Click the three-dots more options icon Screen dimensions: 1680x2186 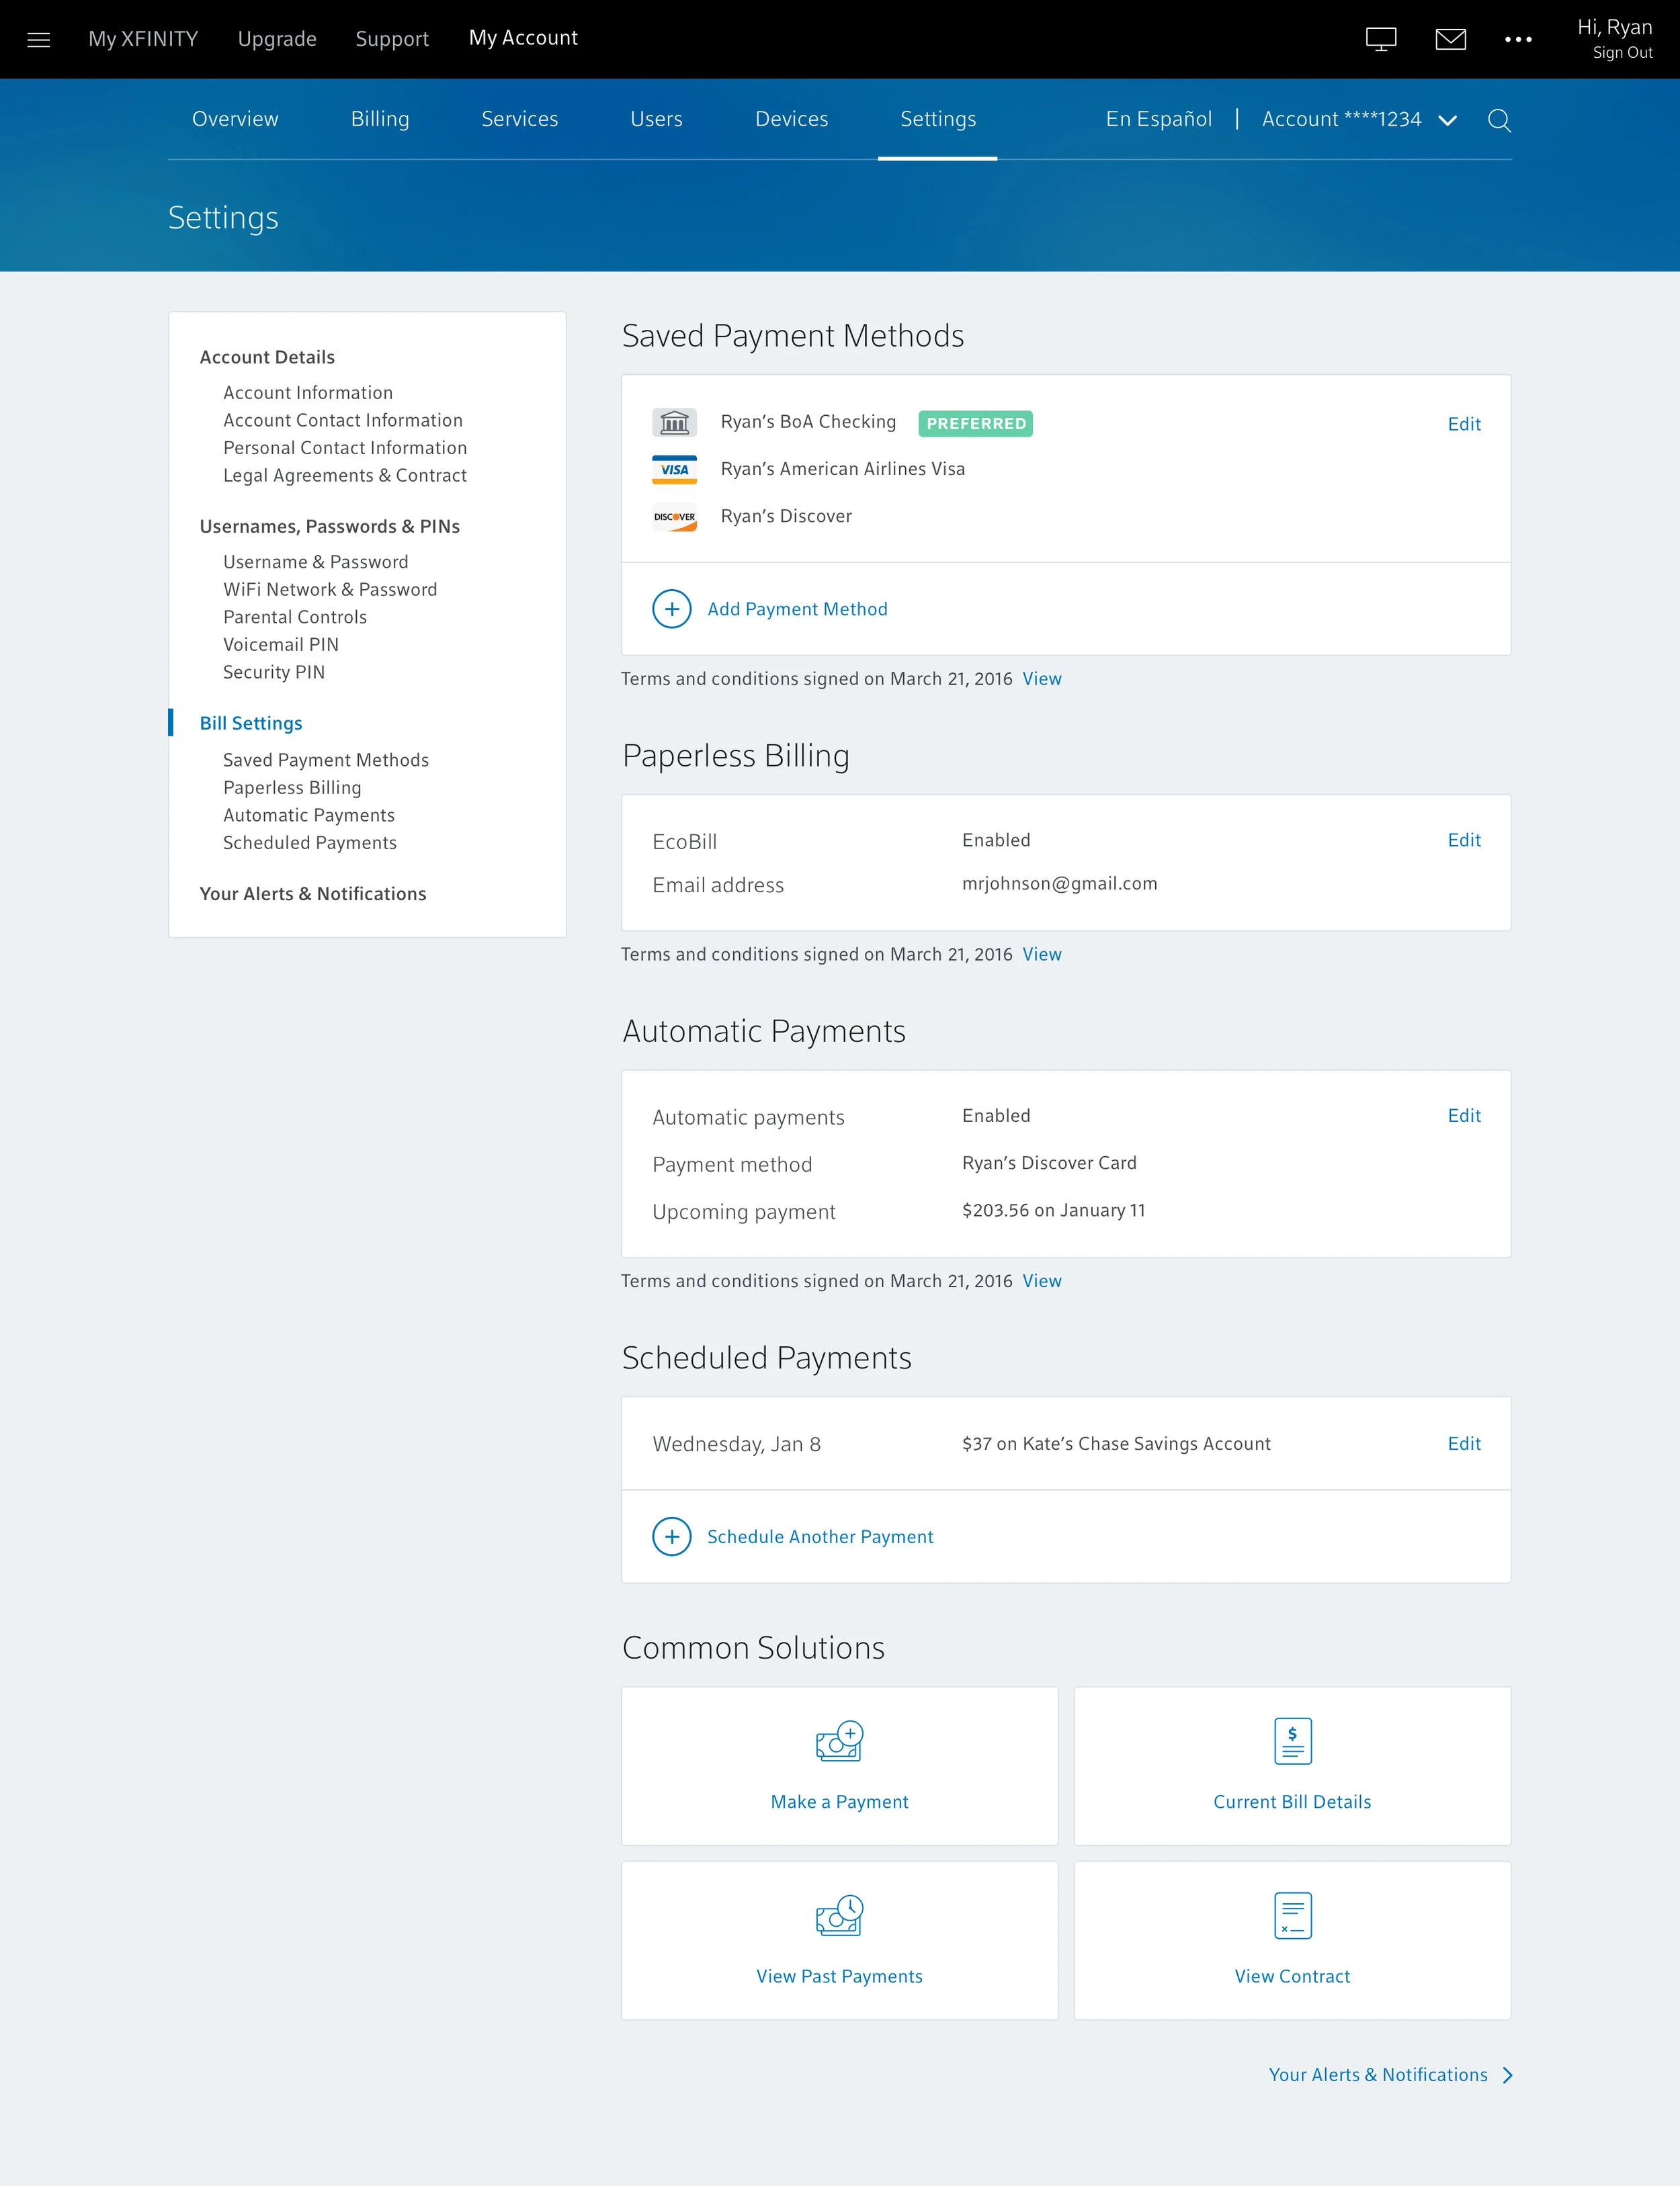[x=1517, y=40]
